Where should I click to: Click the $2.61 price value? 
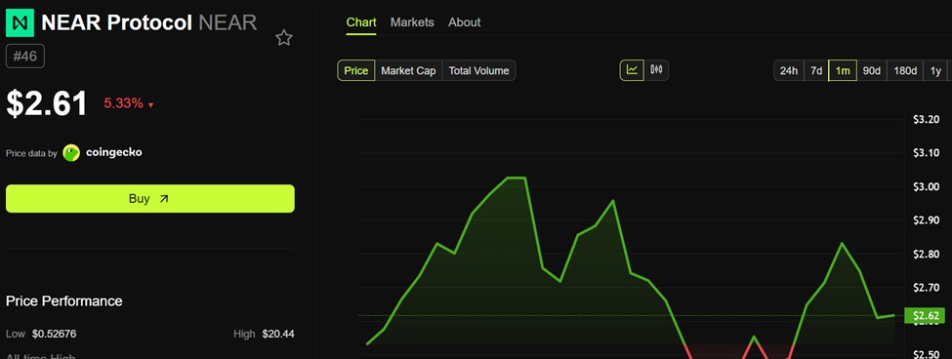pos(47,103)
